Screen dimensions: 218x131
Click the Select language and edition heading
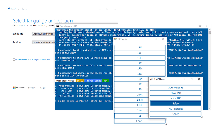coord(43,21)
